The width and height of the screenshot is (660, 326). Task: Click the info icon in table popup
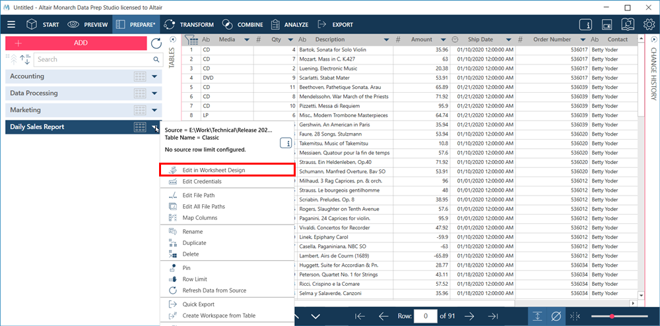(x=286, y=144)
